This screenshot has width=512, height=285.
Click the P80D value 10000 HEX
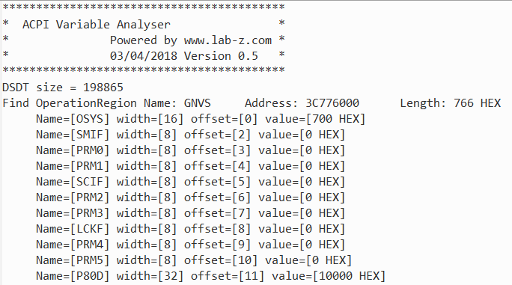[349, 276]
